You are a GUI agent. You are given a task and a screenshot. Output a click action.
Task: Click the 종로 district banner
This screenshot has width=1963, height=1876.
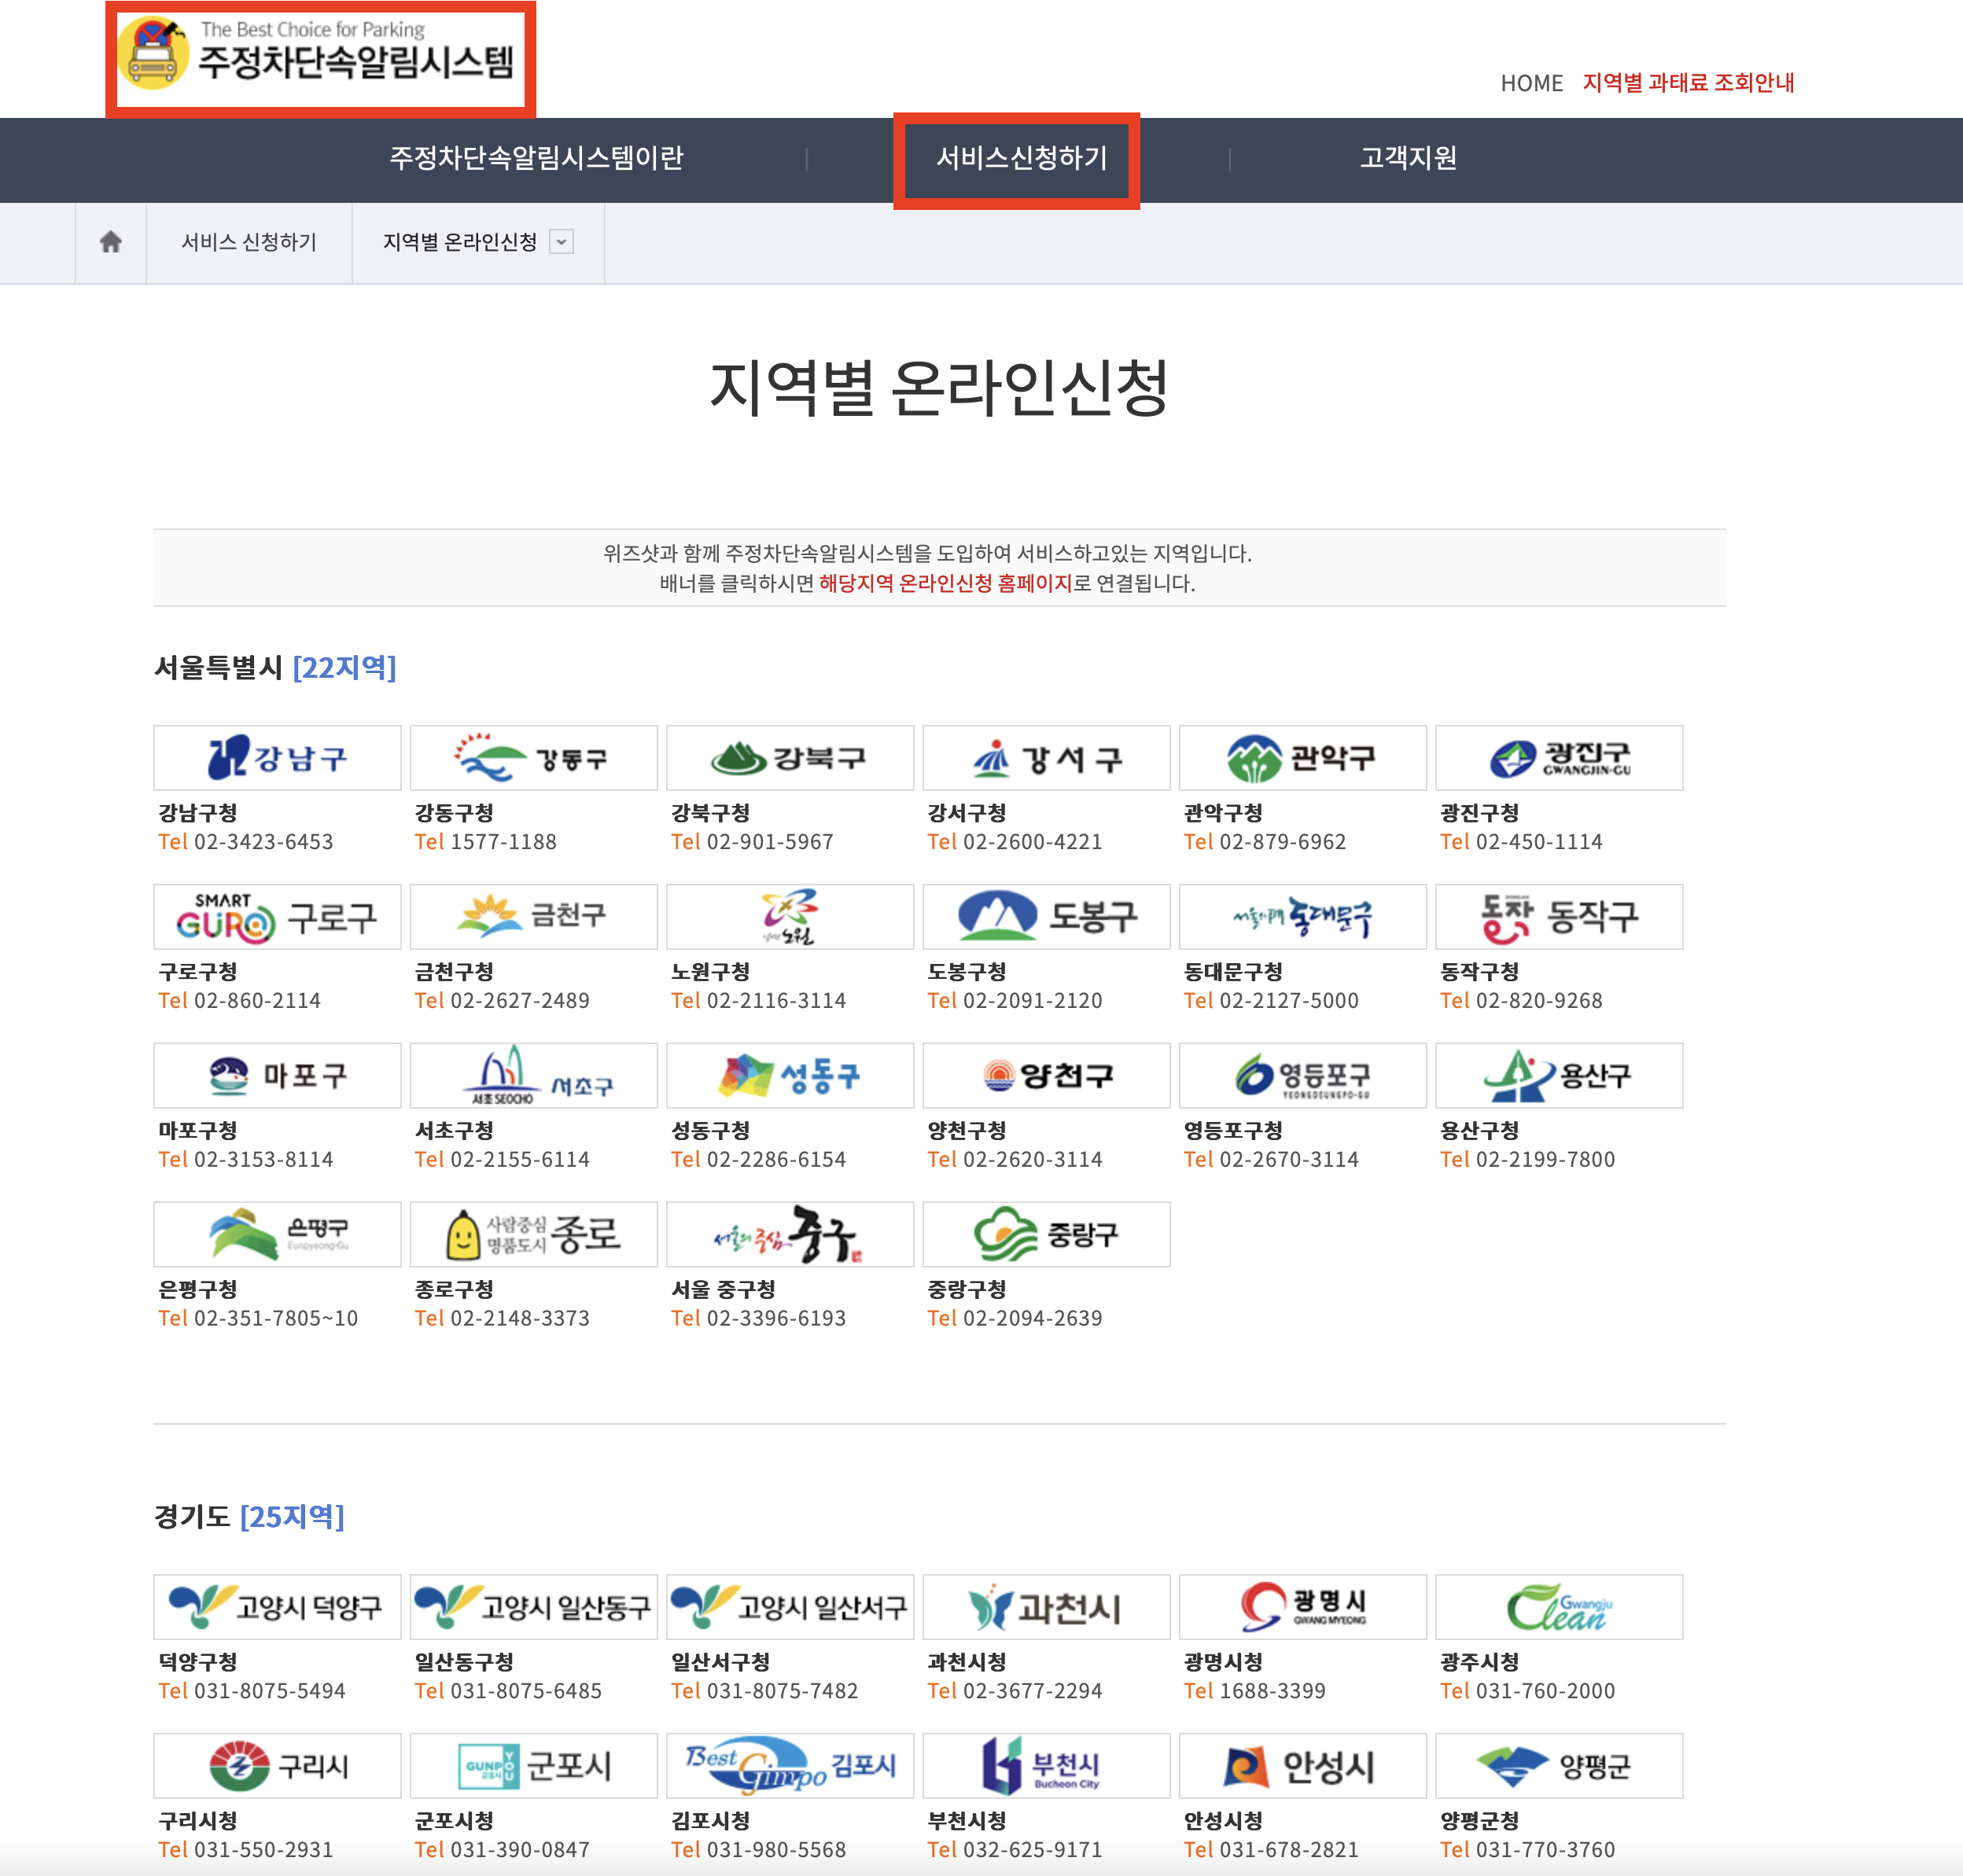[x=533, y=1235]
